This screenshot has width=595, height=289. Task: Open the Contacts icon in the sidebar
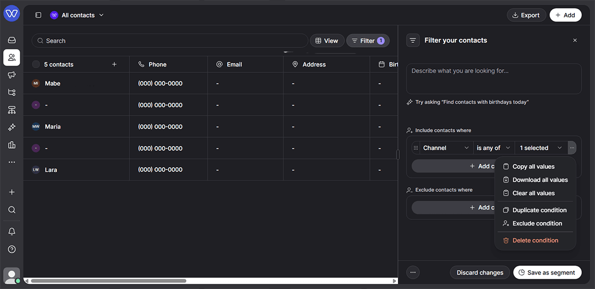tap(12, 57)
